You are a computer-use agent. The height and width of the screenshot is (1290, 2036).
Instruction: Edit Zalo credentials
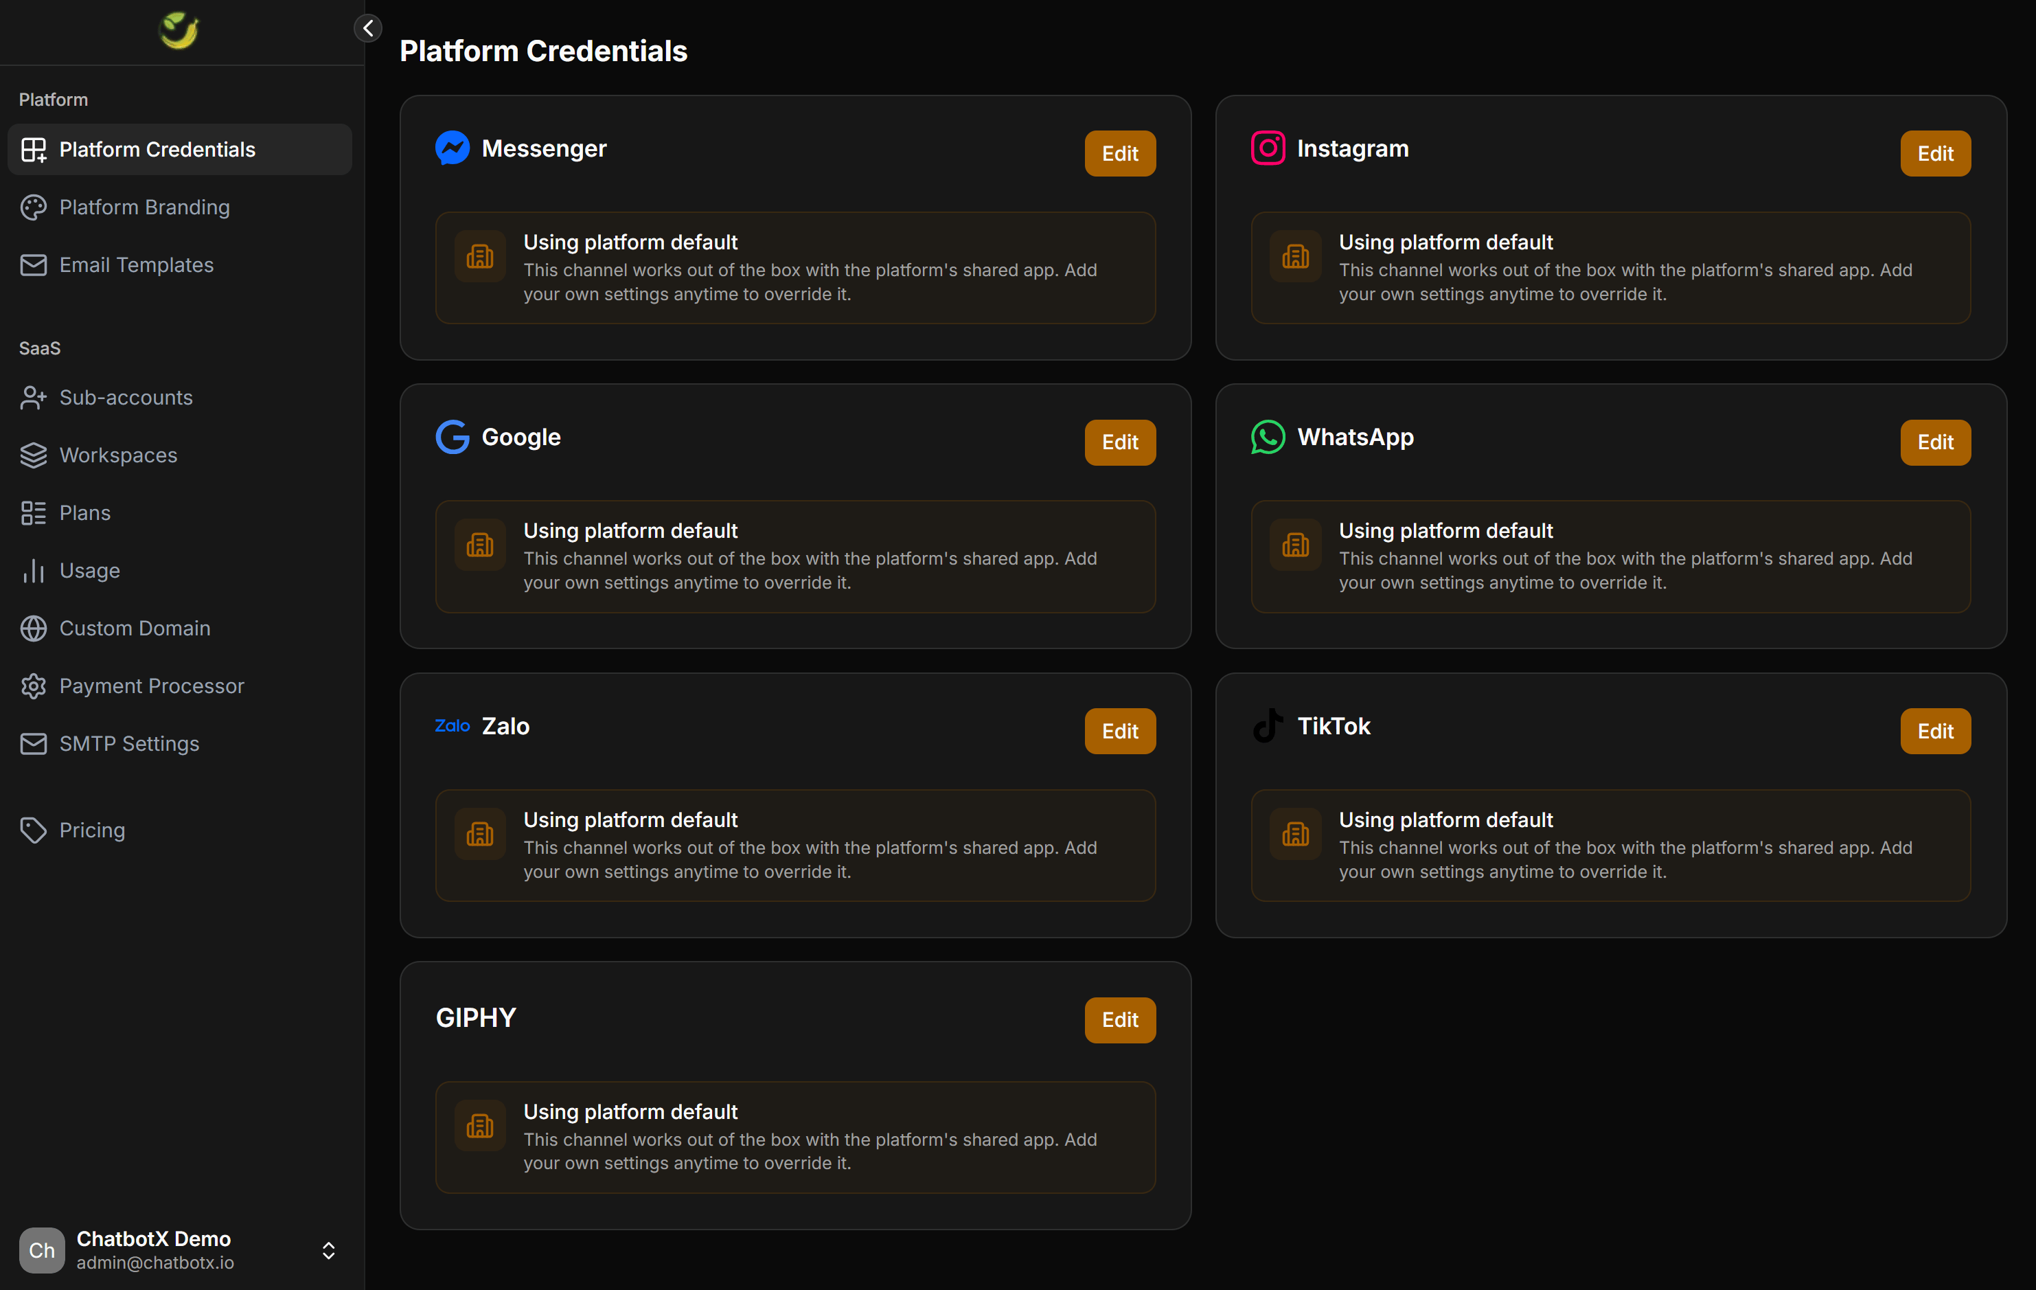pos(1119,731)
